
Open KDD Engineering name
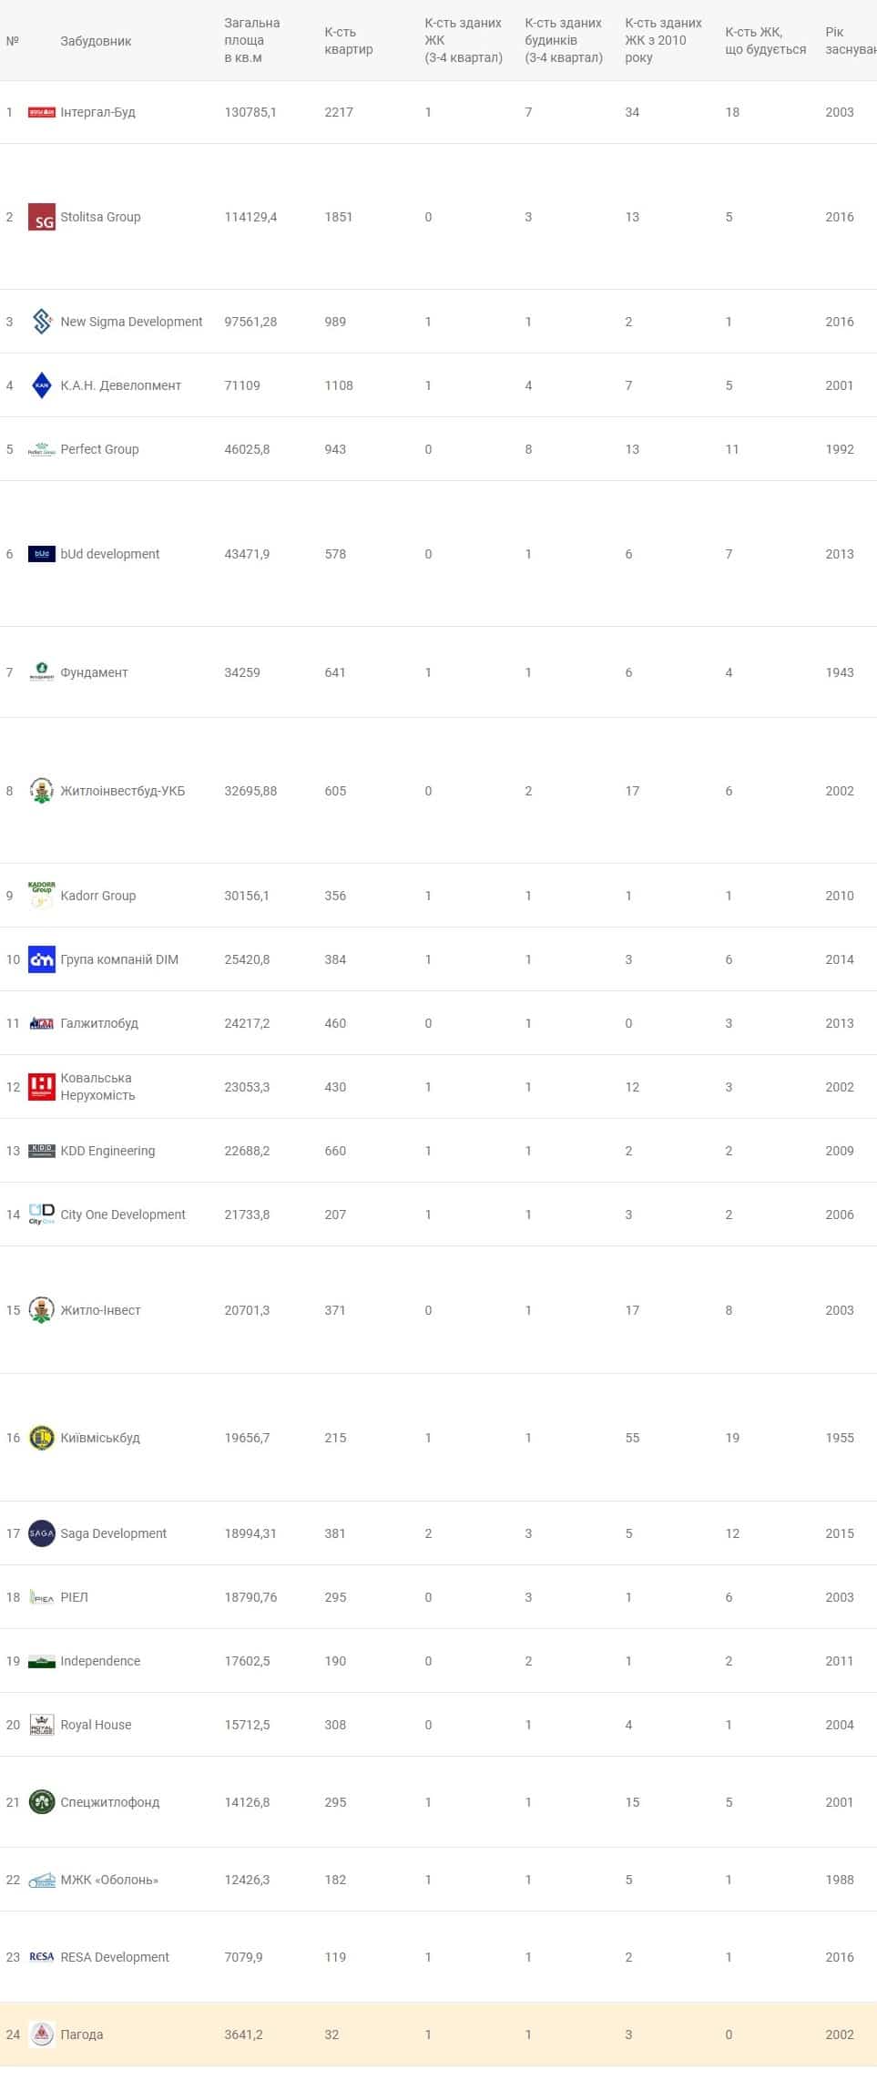(x=107, y=1151)
